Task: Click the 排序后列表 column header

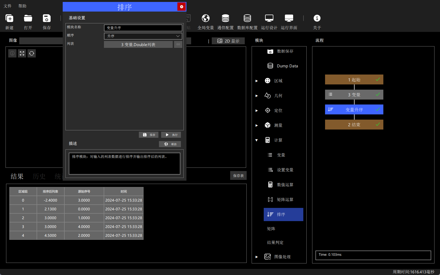Action: [x=51, y=191]
